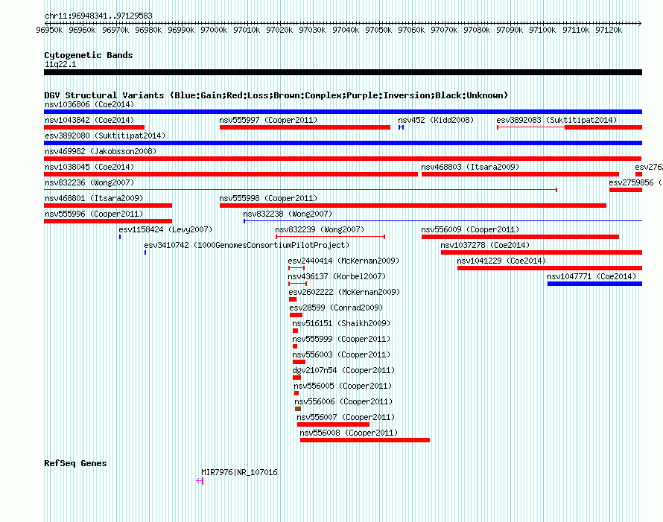Click the MIR7976 gene arrow glyph
Screen dimensions: 663x522
pyautogui.click(x=200, y=481)
